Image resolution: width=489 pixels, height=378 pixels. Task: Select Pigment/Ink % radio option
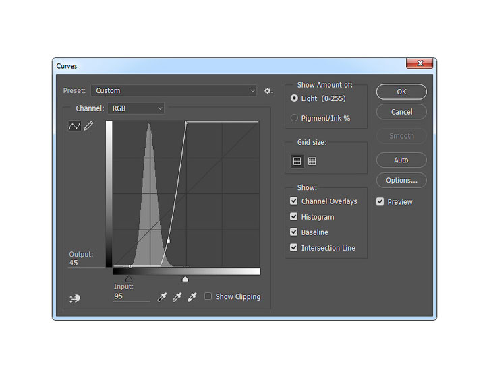294,118
